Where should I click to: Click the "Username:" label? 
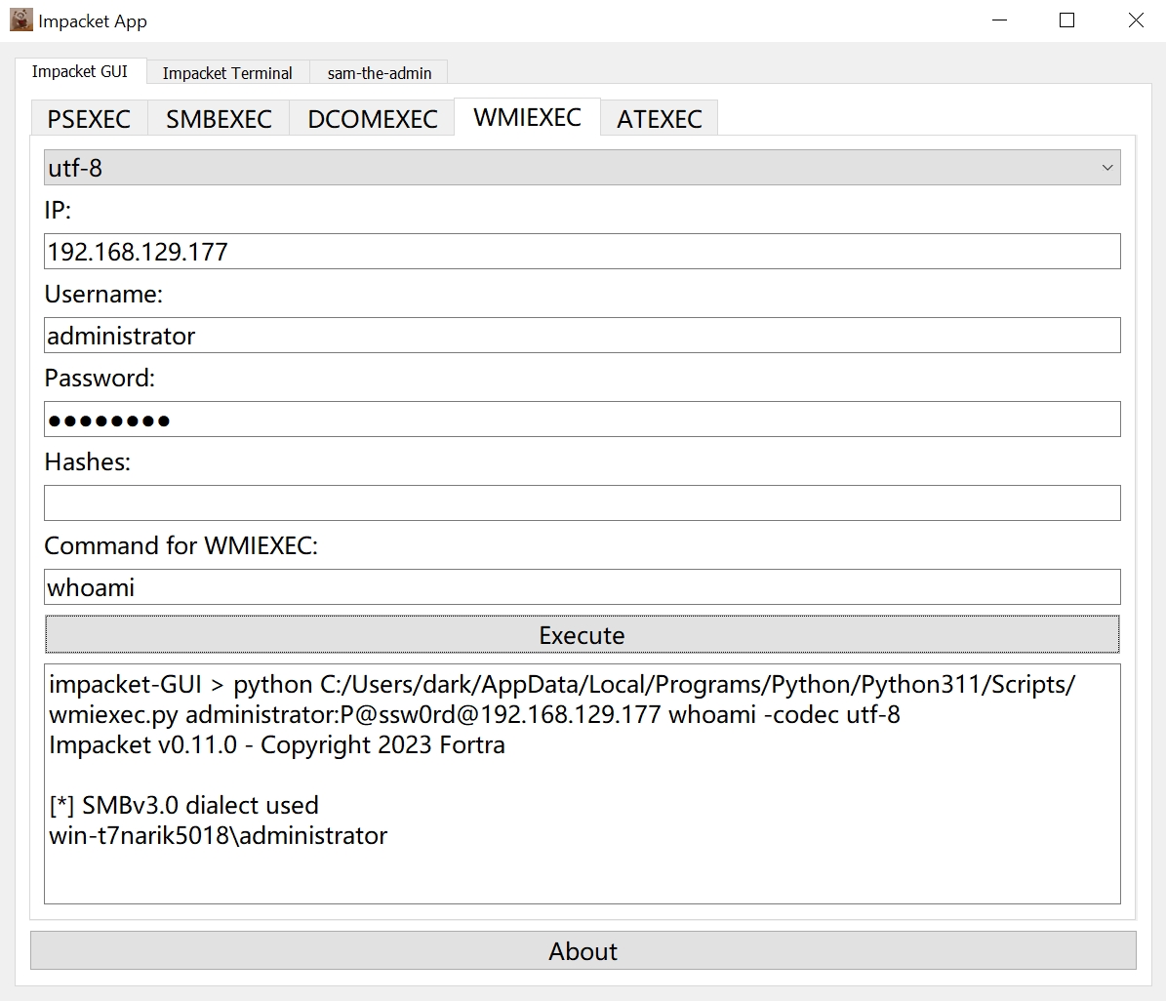coord(103,295)
